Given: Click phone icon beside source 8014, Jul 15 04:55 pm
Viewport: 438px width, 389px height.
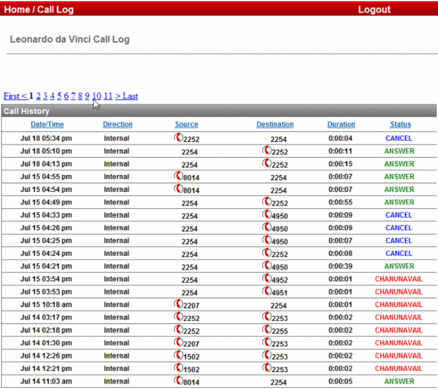Looking at the screenshot, I should point(178,176).
